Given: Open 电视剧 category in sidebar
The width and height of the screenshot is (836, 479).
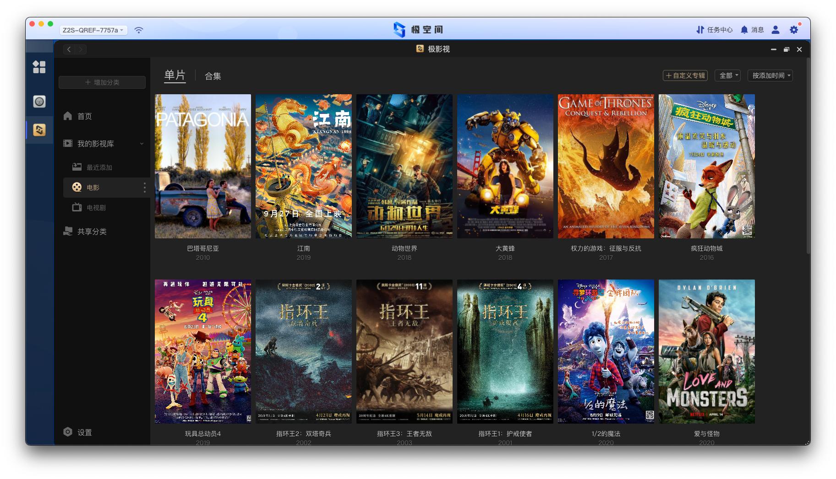Looking at the screenshot, I should tap(96, 208).
